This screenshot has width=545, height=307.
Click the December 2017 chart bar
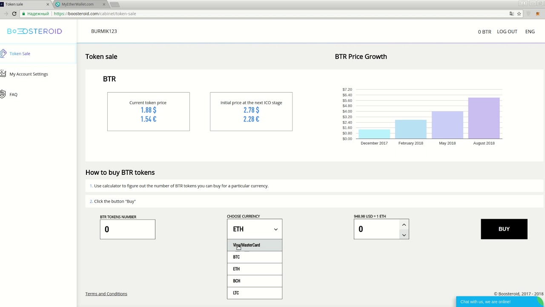tap(374, 134)
